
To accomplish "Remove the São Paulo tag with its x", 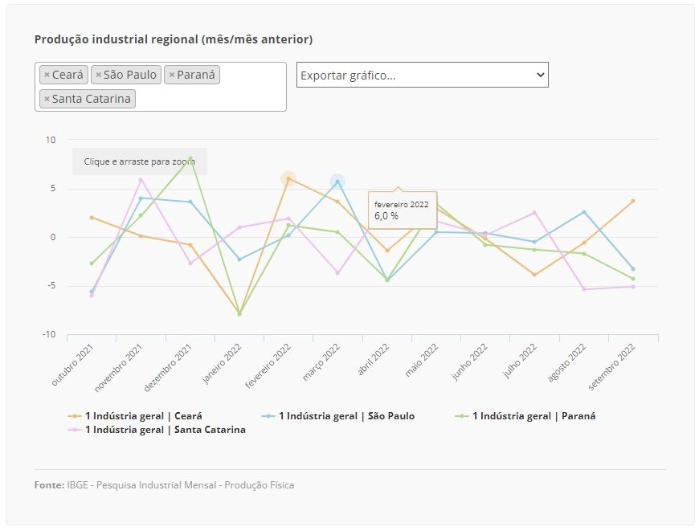I will tap(99, 75).
